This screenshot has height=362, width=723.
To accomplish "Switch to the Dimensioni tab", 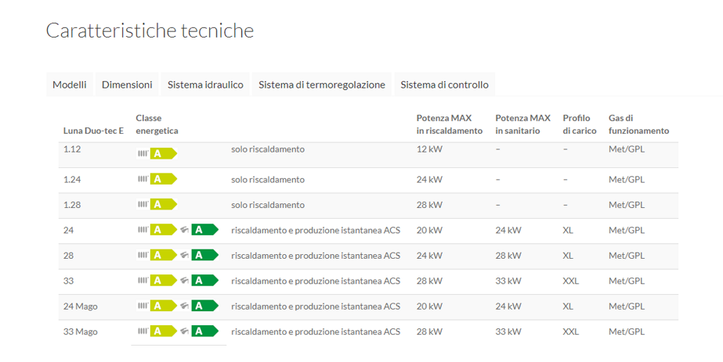I will tap(127, 84).
